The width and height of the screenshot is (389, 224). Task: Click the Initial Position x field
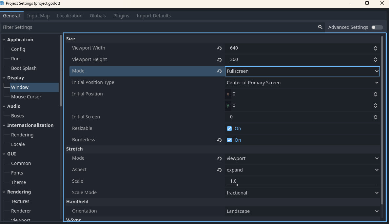(x=302, y=94)
